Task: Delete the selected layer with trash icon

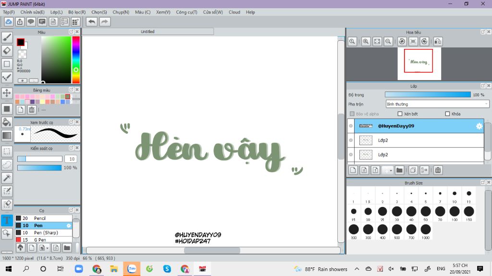Action: point(438,170)
